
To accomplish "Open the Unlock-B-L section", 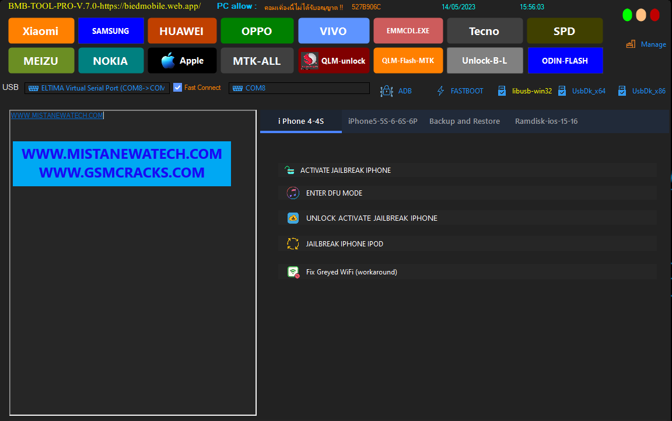I will pyautogui.click(x=485, y=61).
